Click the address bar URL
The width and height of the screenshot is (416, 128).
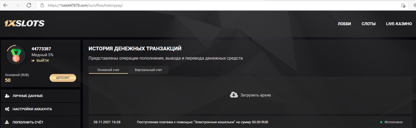tap(85, 5)
